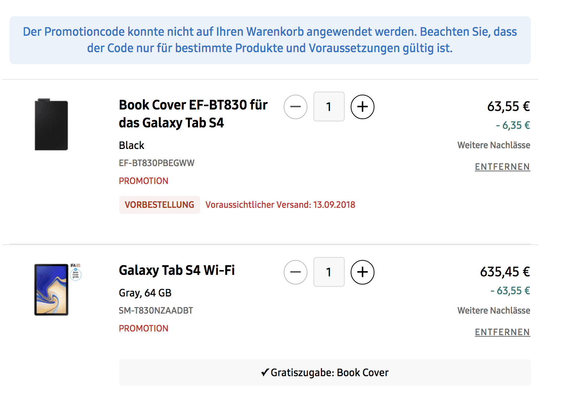Decrease quantity of Book Cover EF-BT830
The width and height of the screenshot is (571, 403).
click(x=296, y=107)
